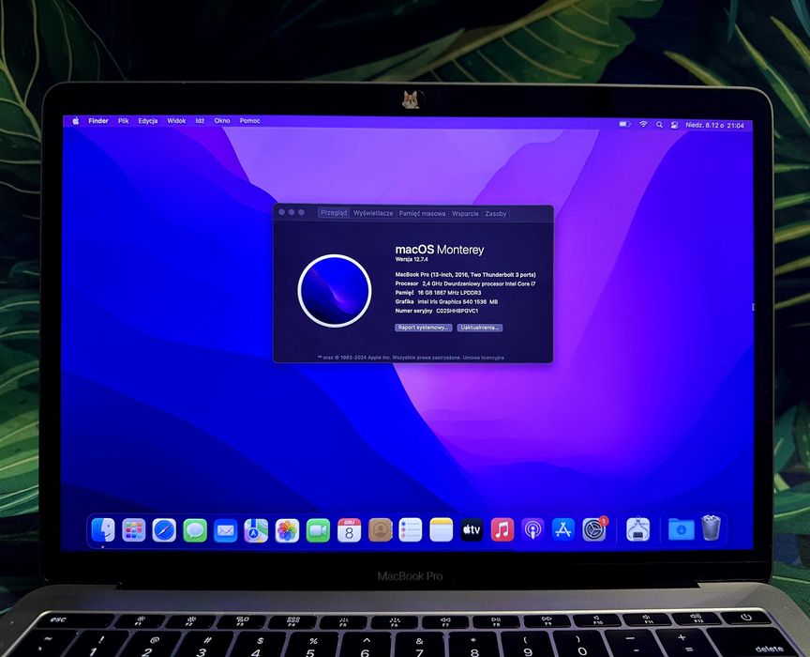The height and width of the screenshot is (657, 810).
Task: Open Music app in the Dock
Action: tap(502, 529)
